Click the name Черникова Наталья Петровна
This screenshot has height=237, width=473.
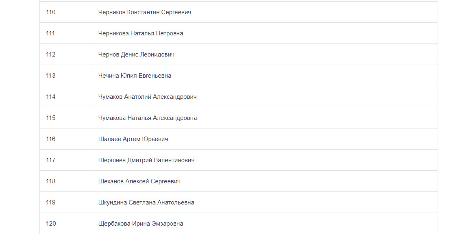(x=140, y=33)
